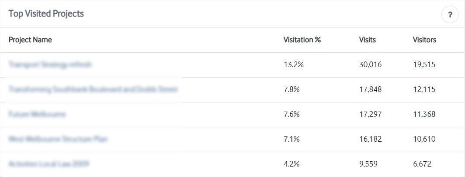The height and width of the screenshot is (177, 465).
Task: Select the 30,016 visits cell
Action: pyautogui.click(x=371, y=65)
